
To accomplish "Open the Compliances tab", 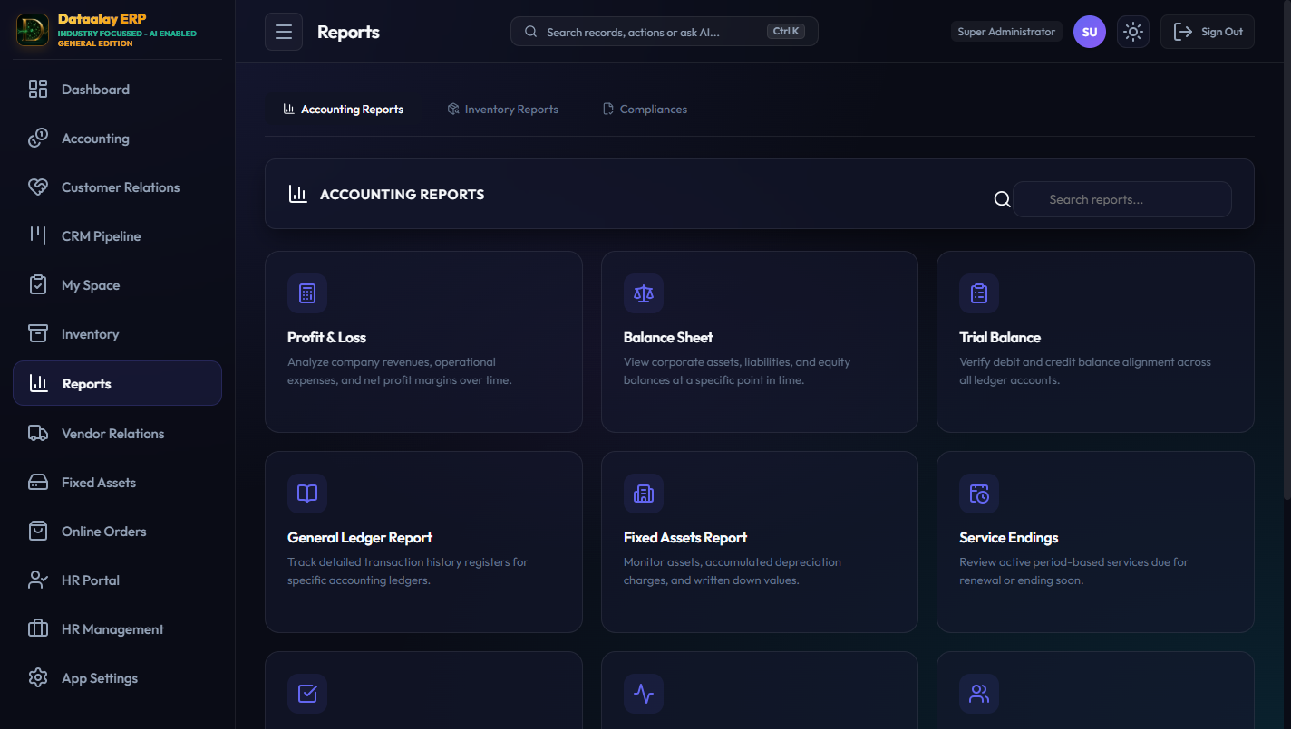I will [x=645, y=110].
